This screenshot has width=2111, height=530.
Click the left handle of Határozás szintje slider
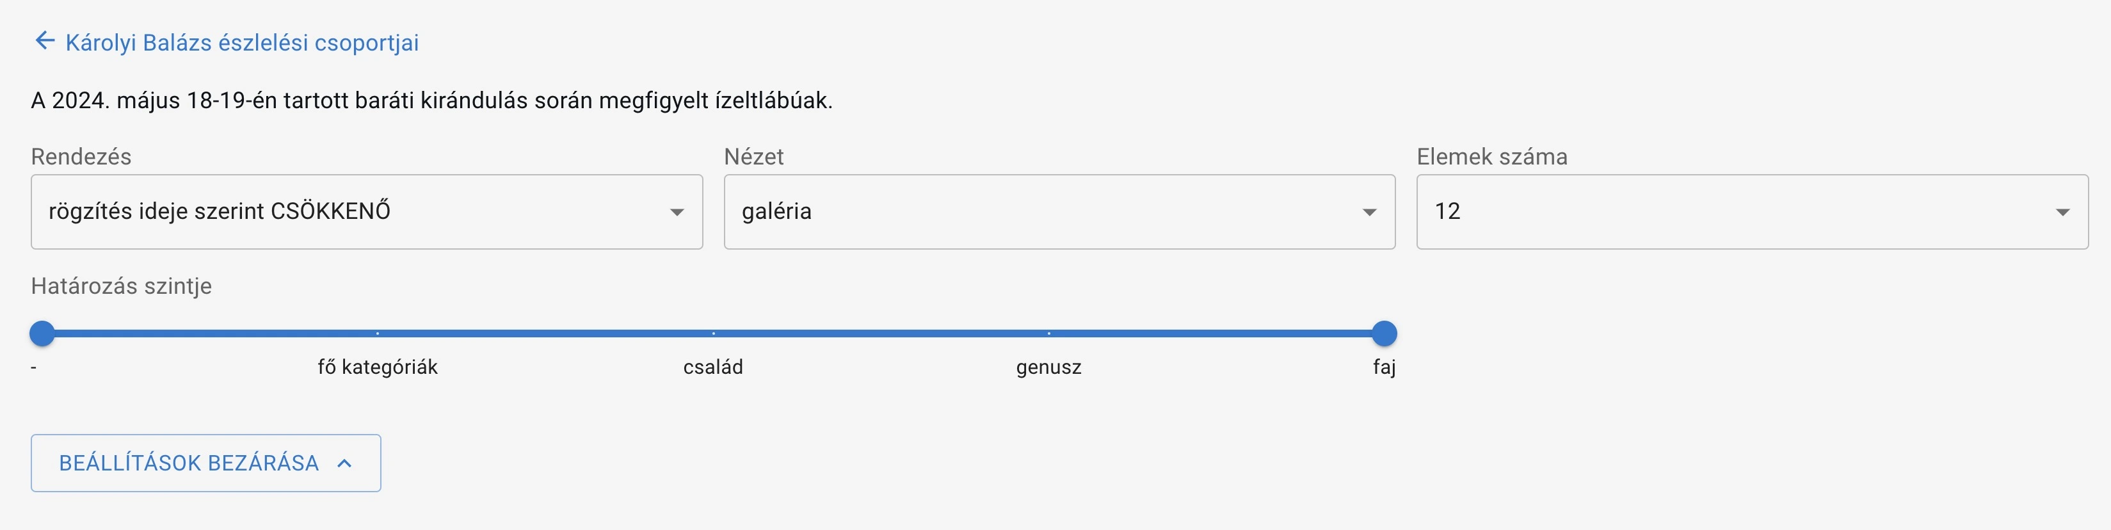pyautogui.click(x=42, y=333)
